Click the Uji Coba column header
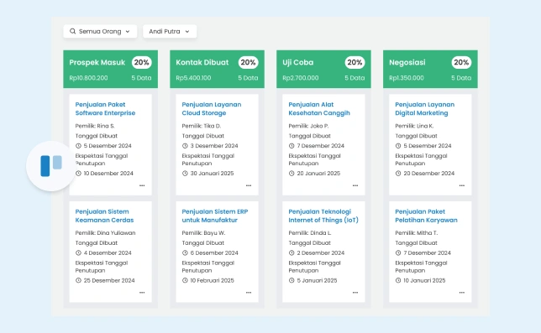541x333 pixels. coord(323,70)
